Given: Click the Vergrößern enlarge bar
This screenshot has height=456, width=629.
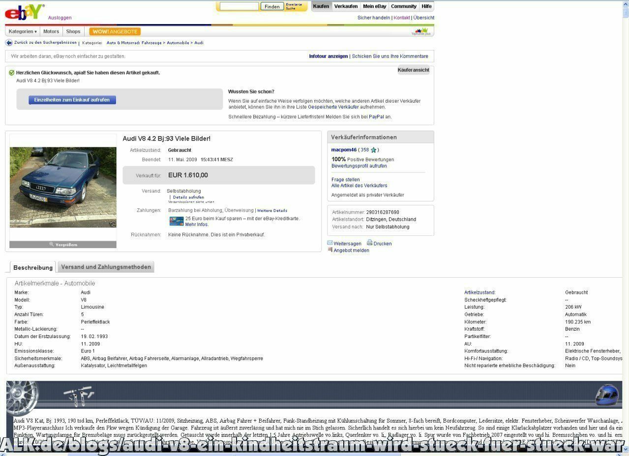Looking at the screenshot, I should click(63, 244).
